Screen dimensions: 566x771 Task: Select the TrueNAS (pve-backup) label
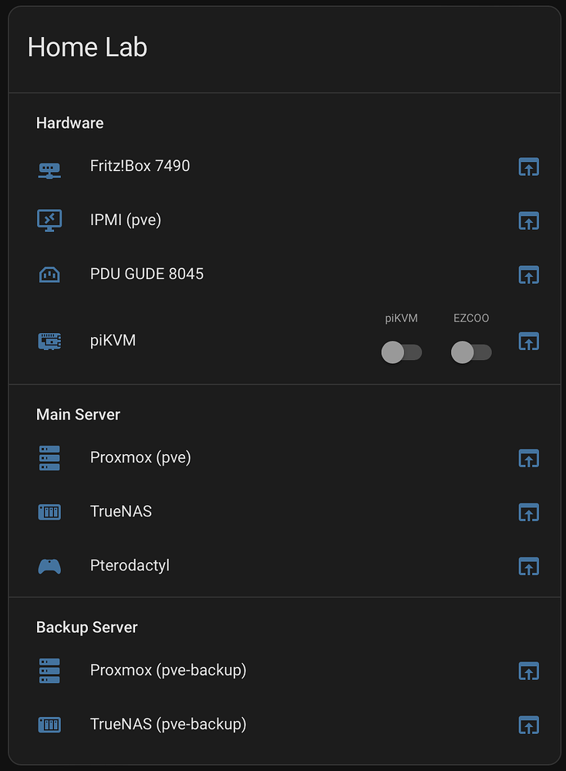click(x=168, y=725)
